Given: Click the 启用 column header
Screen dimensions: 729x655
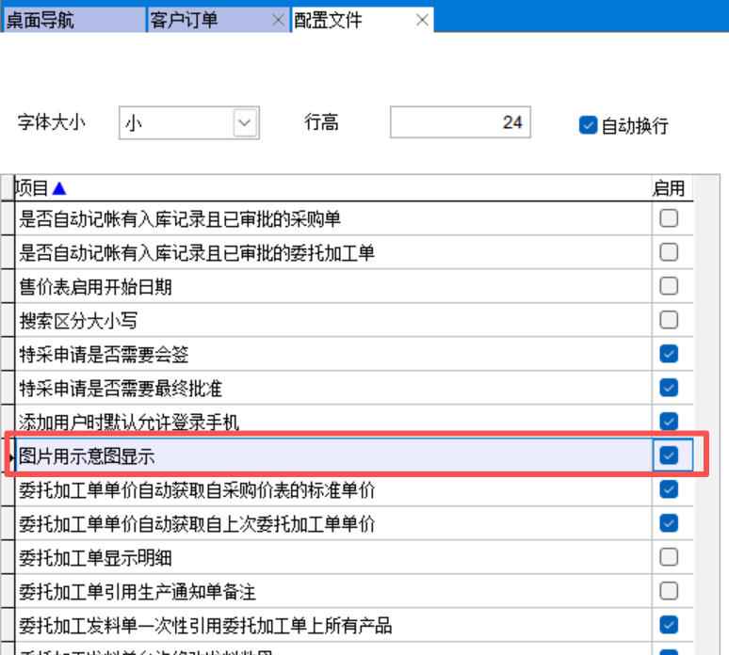Looking at the screenshot, I should click(668, 188).
